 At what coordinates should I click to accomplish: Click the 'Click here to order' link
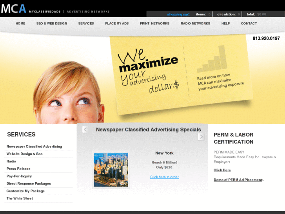(x=165, y=177)
